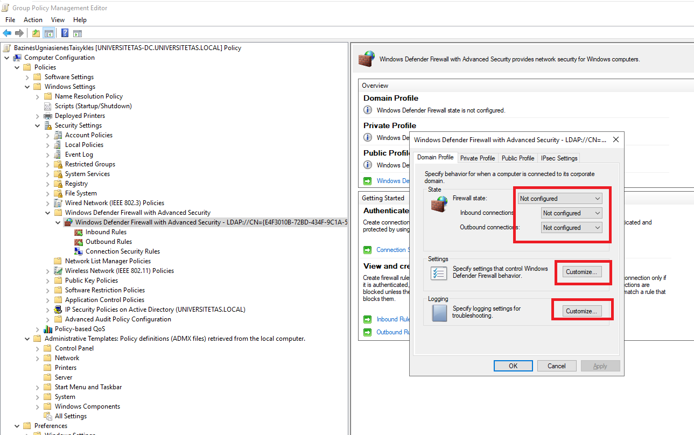Click Cancel in the firewall properties dialog

point(557,366)
